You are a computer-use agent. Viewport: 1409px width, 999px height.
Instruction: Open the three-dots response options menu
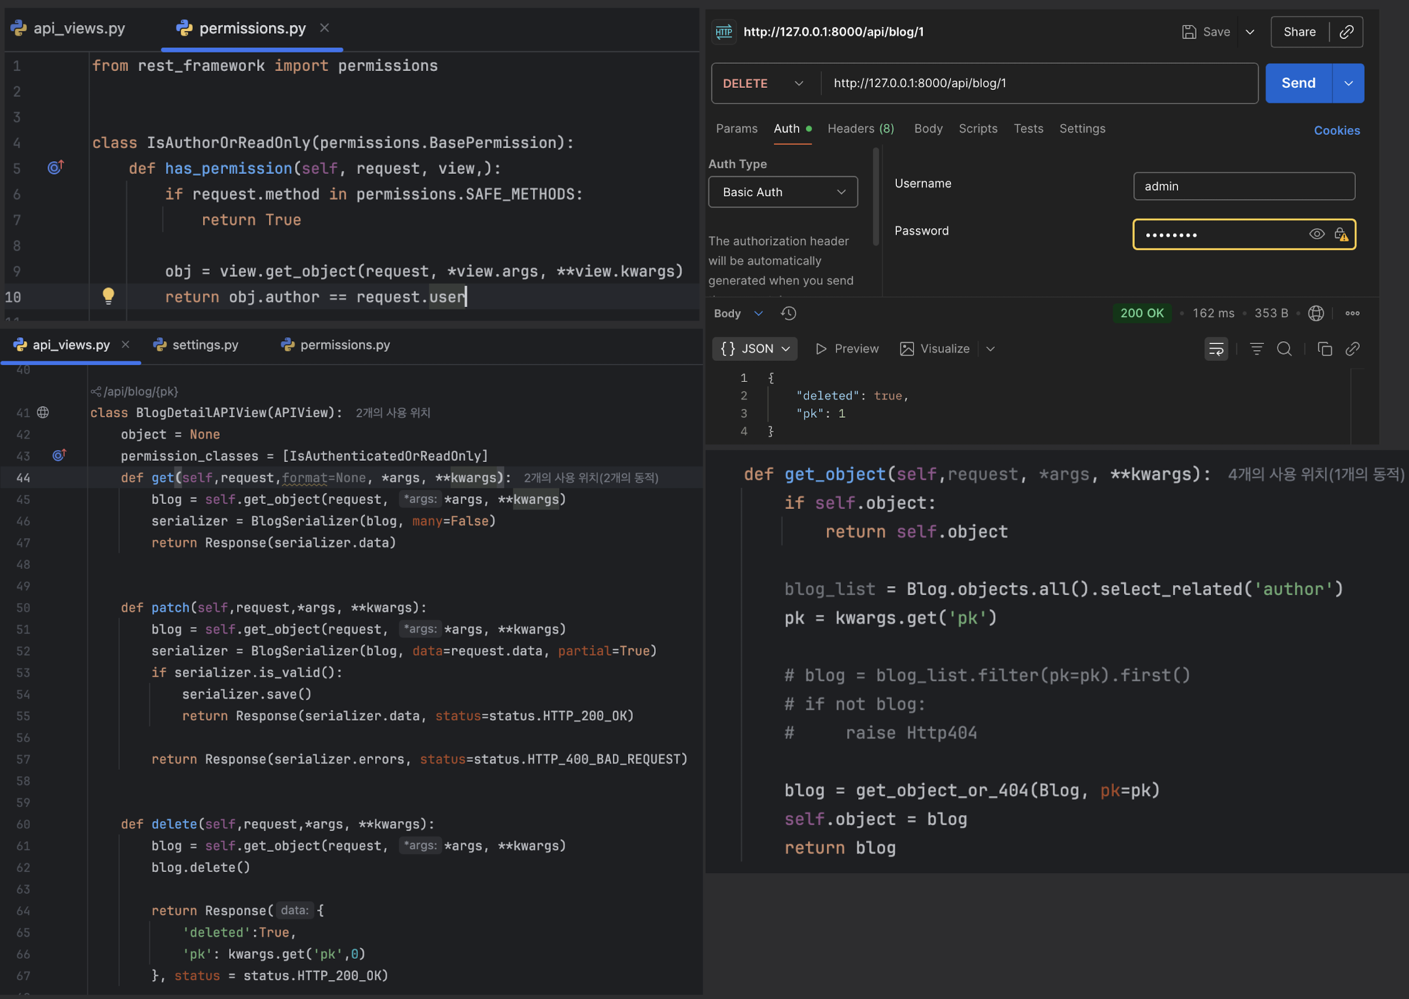[x=1352, y=314]
